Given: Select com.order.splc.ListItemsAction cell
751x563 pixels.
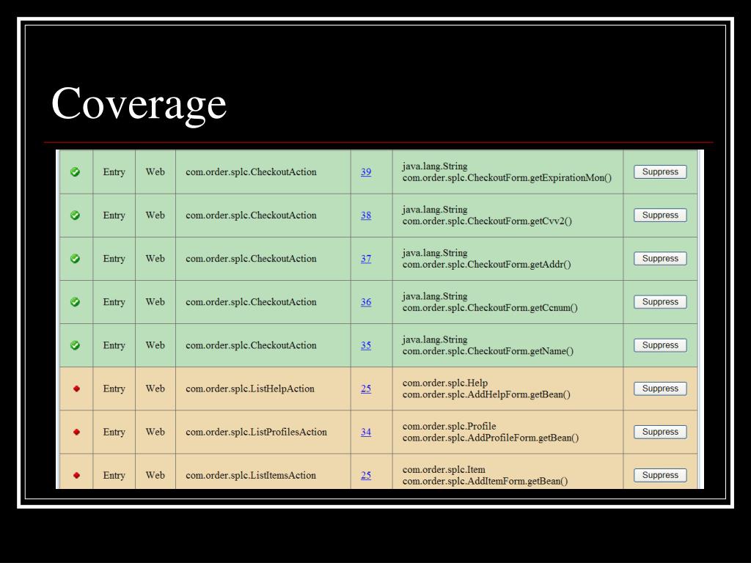Looking at the screenshot, I should (x=263, y=473).
